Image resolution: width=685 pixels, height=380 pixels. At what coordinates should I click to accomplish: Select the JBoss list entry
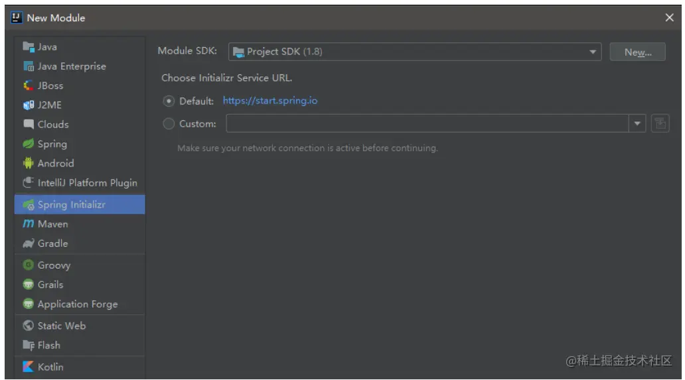(80, 86)
